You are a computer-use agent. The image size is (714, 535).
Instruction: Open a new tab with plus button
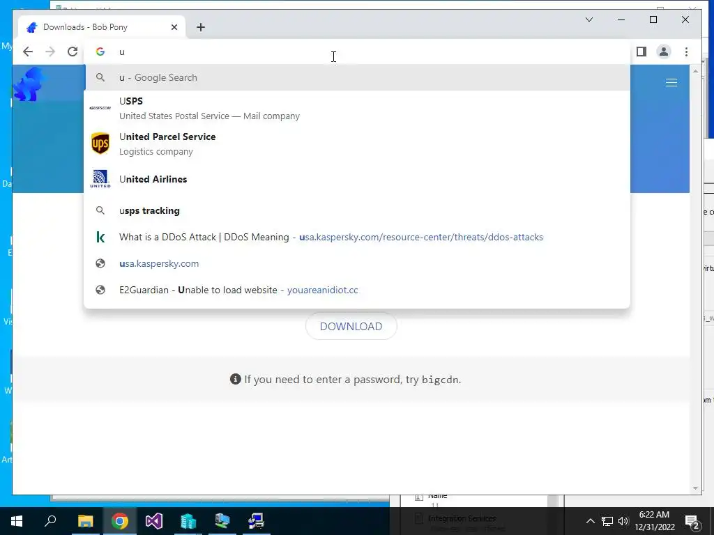click(200, 27)
